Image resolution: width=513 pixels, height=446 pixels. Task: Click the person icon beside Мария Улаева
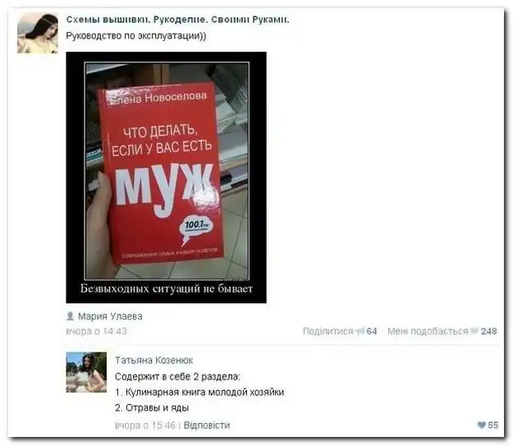70,316
